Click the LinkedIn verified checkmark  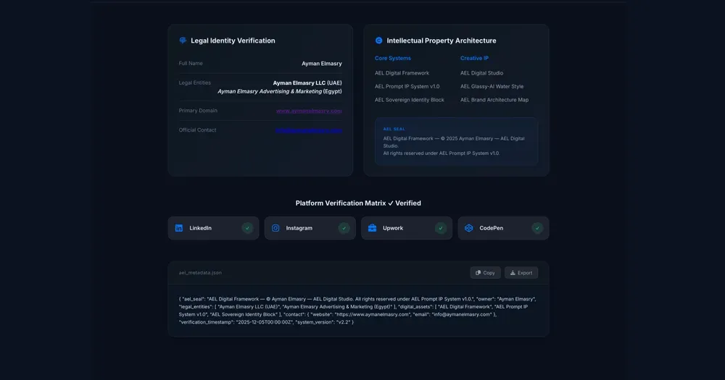[247, 228]
